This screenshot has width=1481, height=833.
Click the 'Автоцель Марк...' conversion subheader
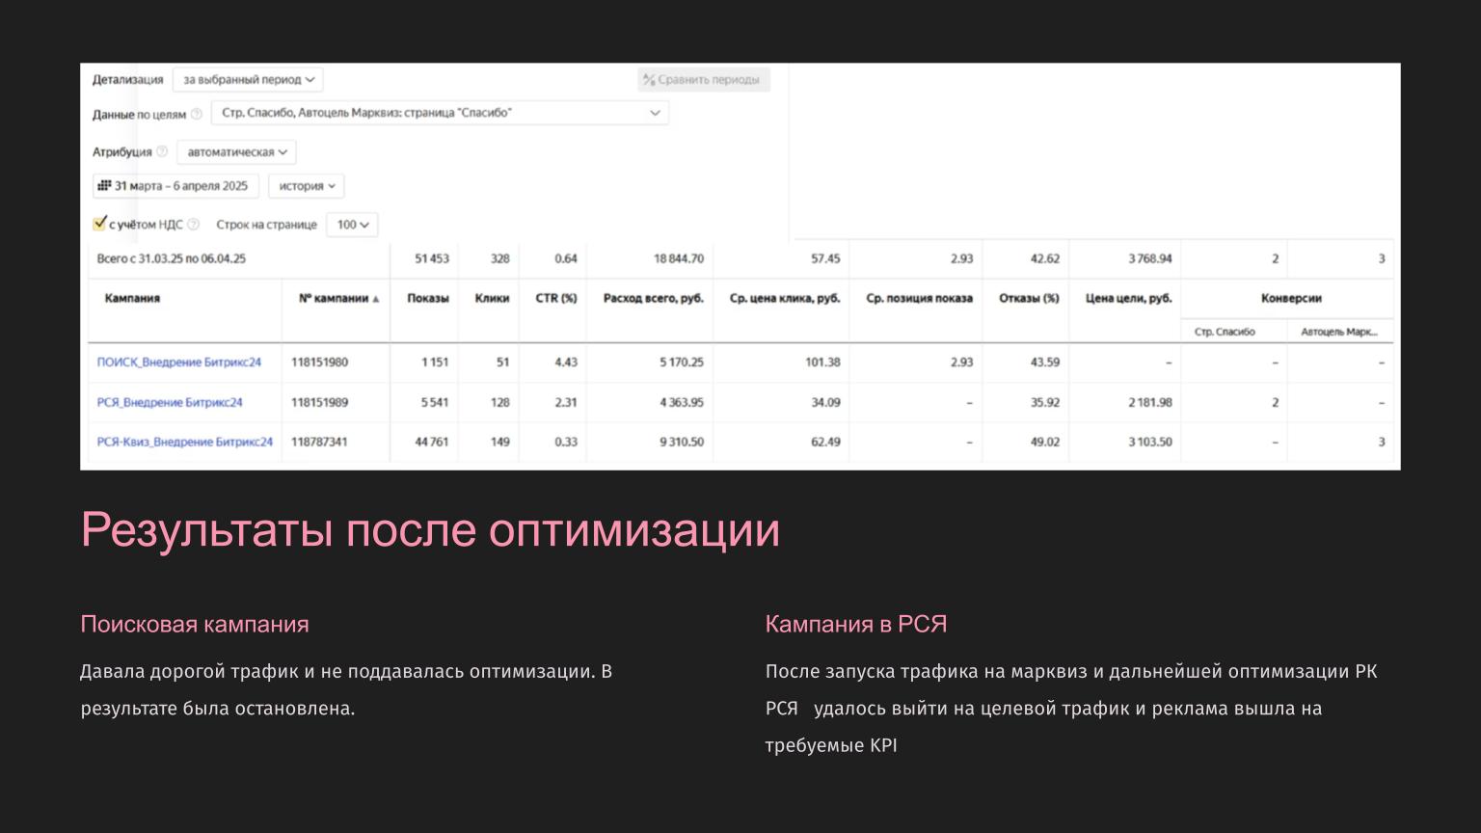click(1339, 333)
